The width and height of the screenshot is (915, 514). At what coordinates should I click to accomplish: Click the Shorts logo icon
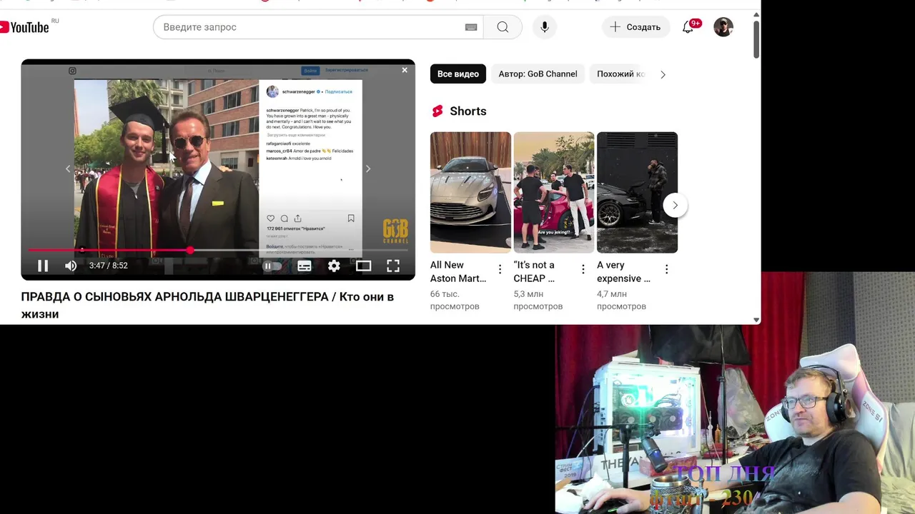[x=437, y=111]
